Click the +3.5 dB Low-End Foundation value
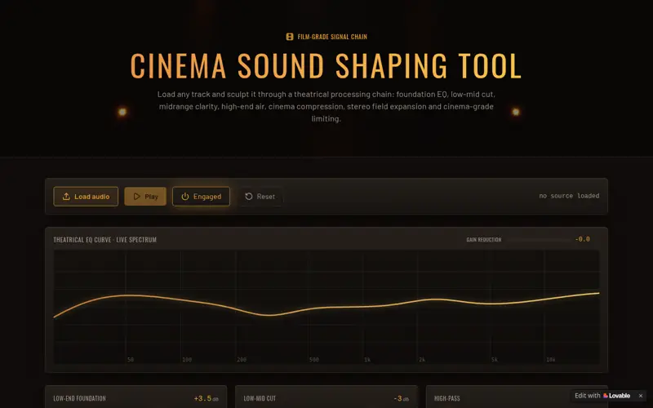Screen dimensions: 653x408 (x=207, y=398)
